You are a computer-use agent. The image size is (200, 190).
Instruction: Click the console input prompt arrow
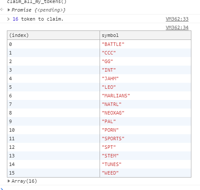tap(2, 189)
